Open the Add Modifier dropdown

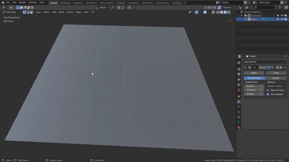(265, 62)
